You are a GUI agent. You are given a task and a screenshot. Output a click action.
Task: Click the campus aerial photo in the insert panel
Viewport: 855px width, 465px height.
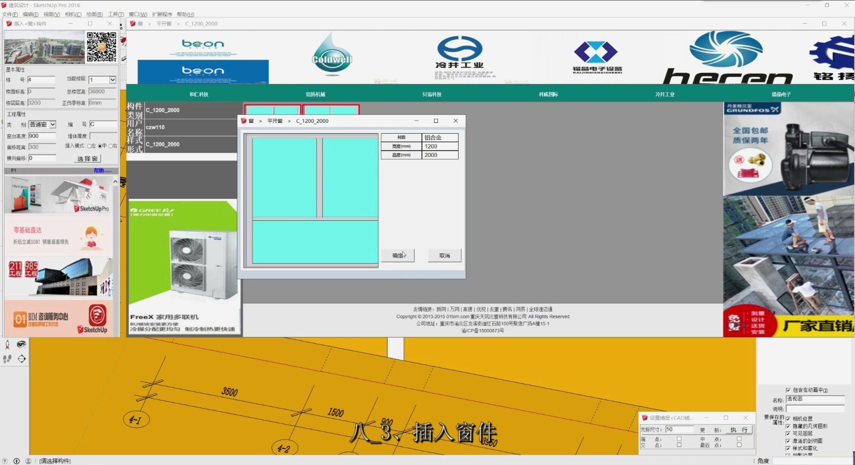tap(44, 47)
